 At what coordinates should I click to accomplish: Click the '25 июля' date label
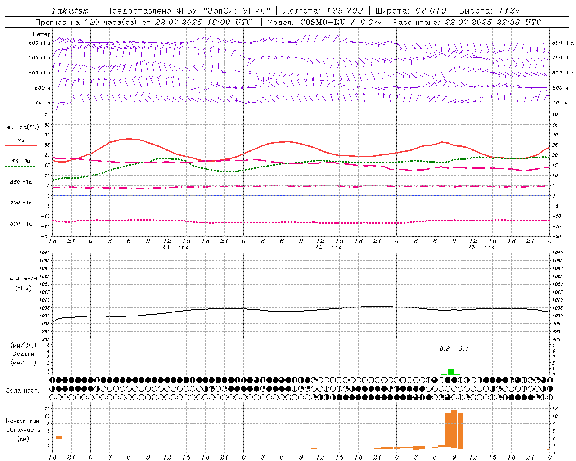coord(481,248)
